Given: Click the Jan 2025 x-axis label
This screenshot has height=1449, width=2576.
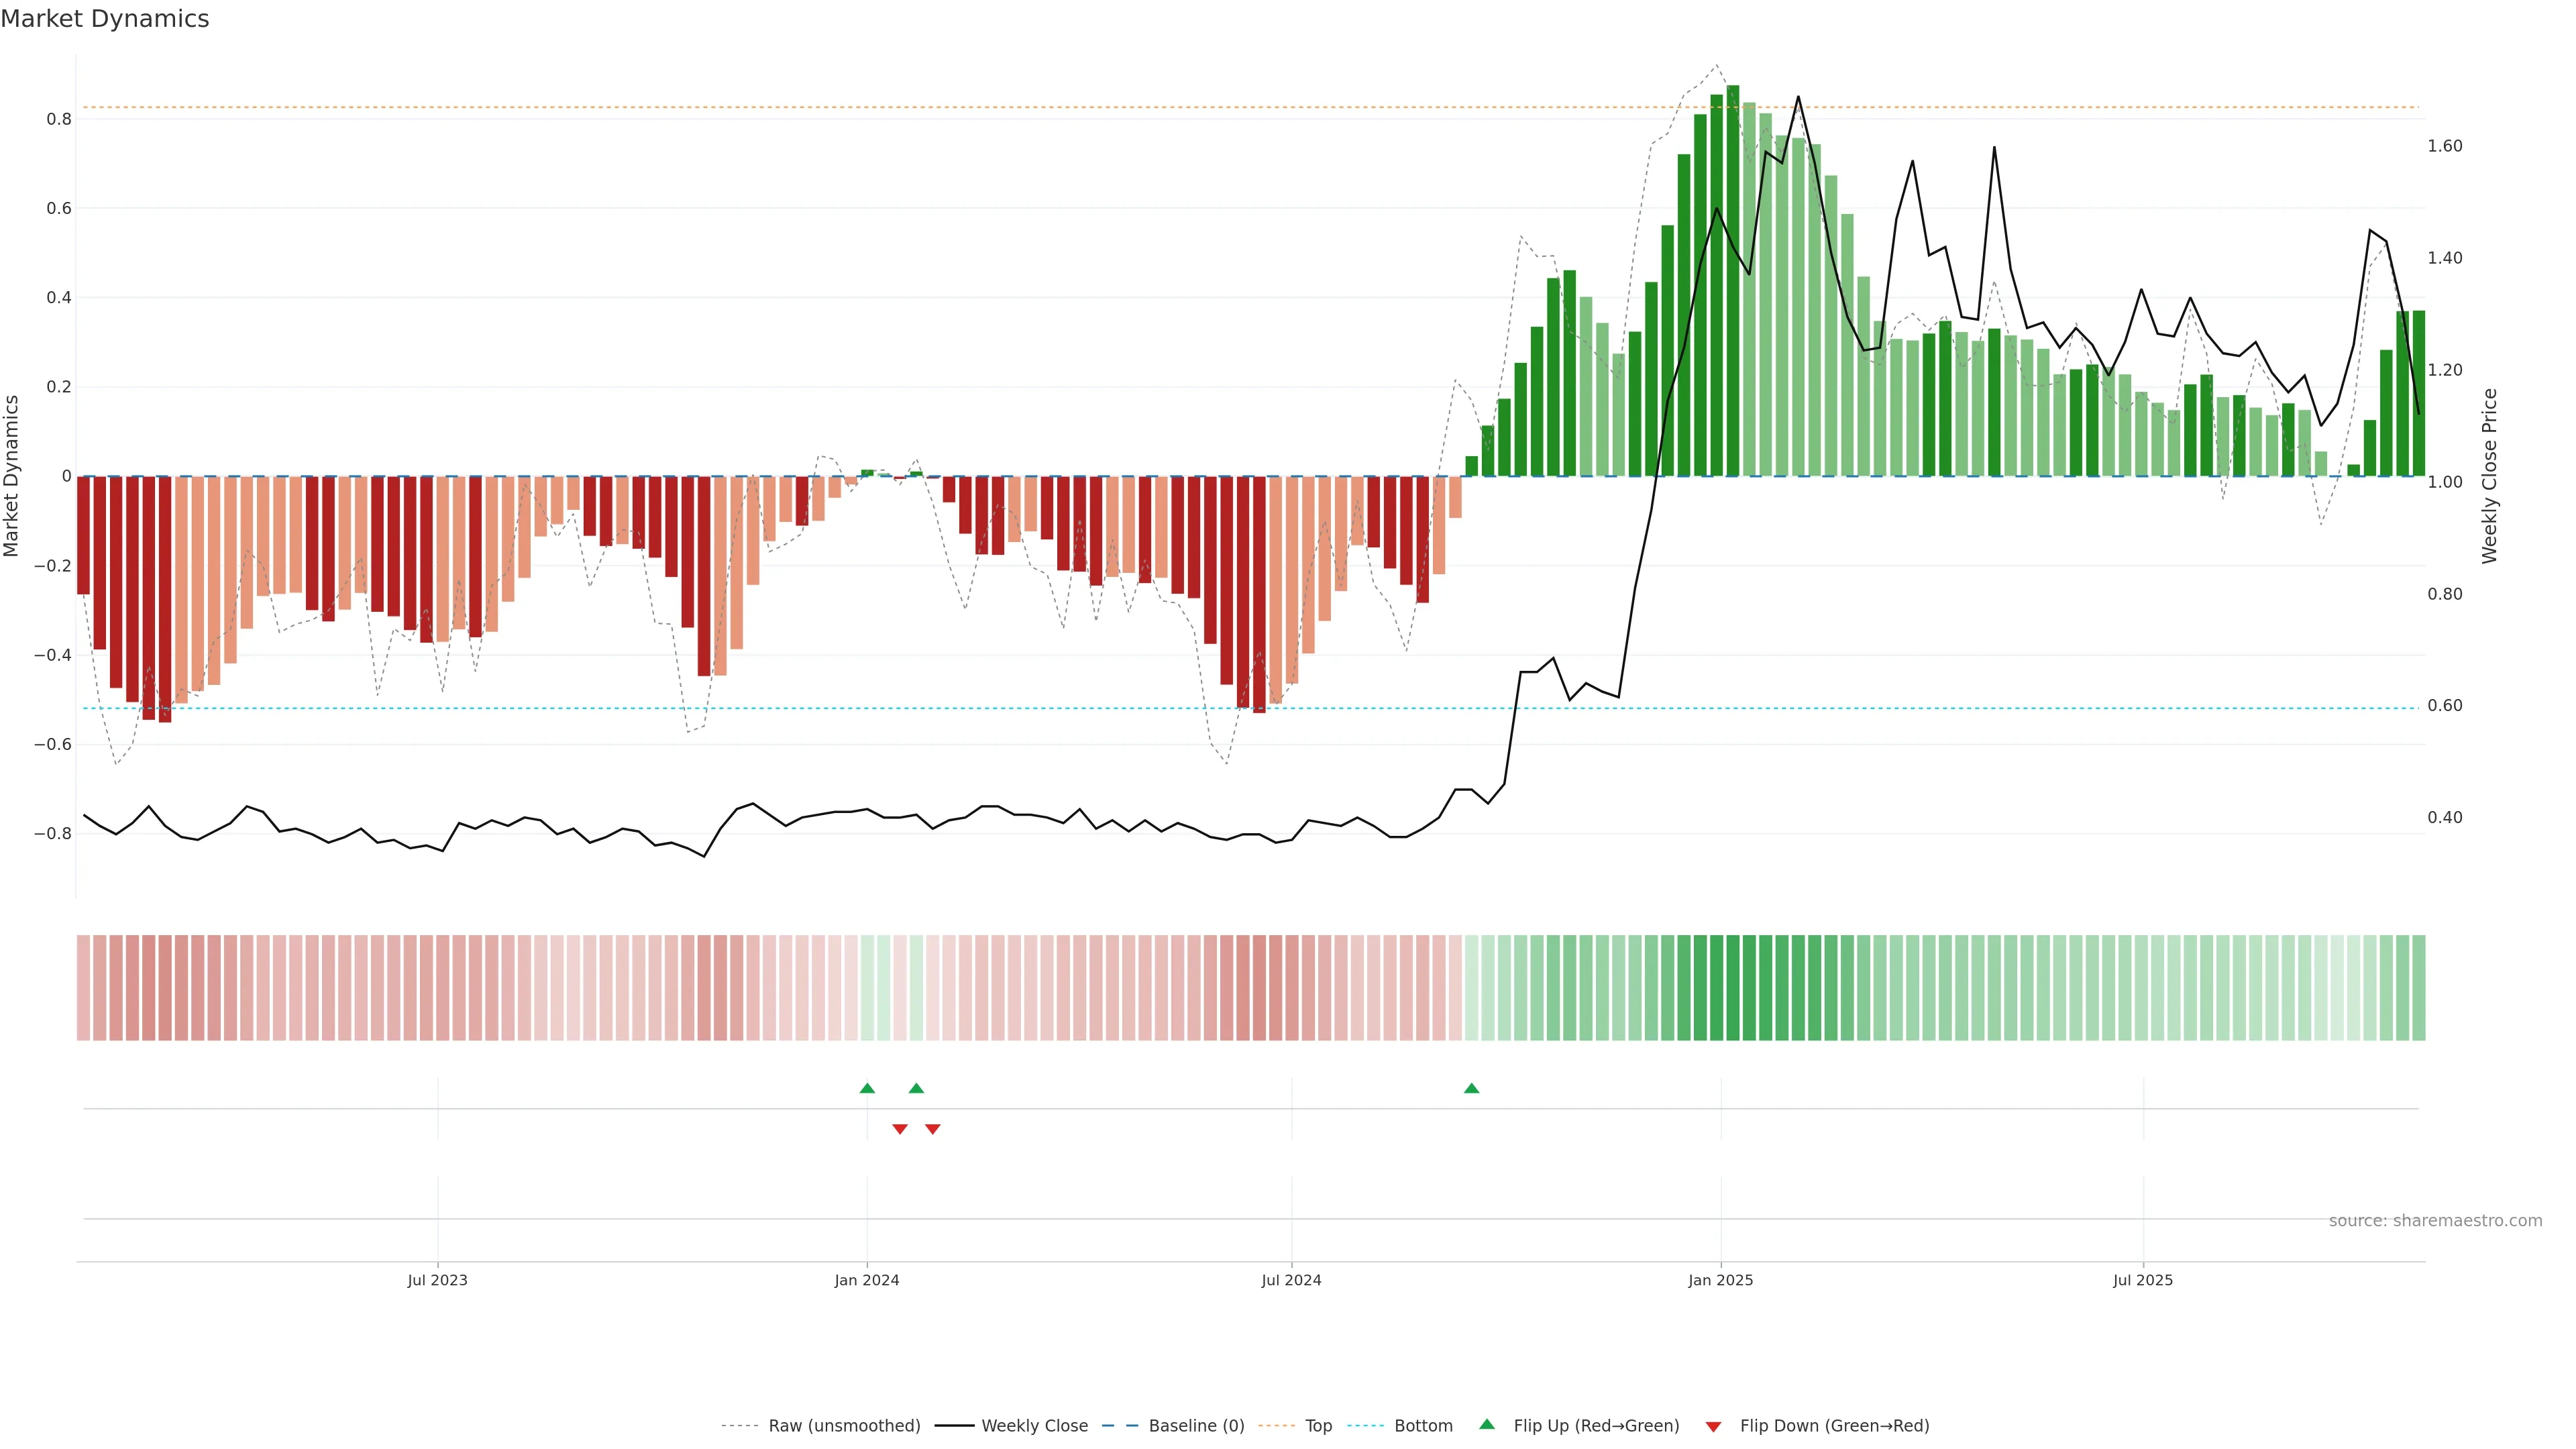Looking at the screenshot, I should [1721, 1280].
